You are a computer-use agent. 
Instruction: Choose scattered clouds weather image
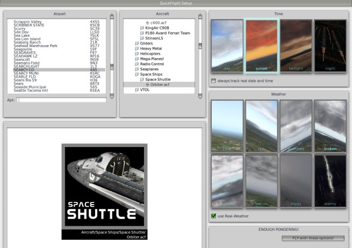point(296,126)
